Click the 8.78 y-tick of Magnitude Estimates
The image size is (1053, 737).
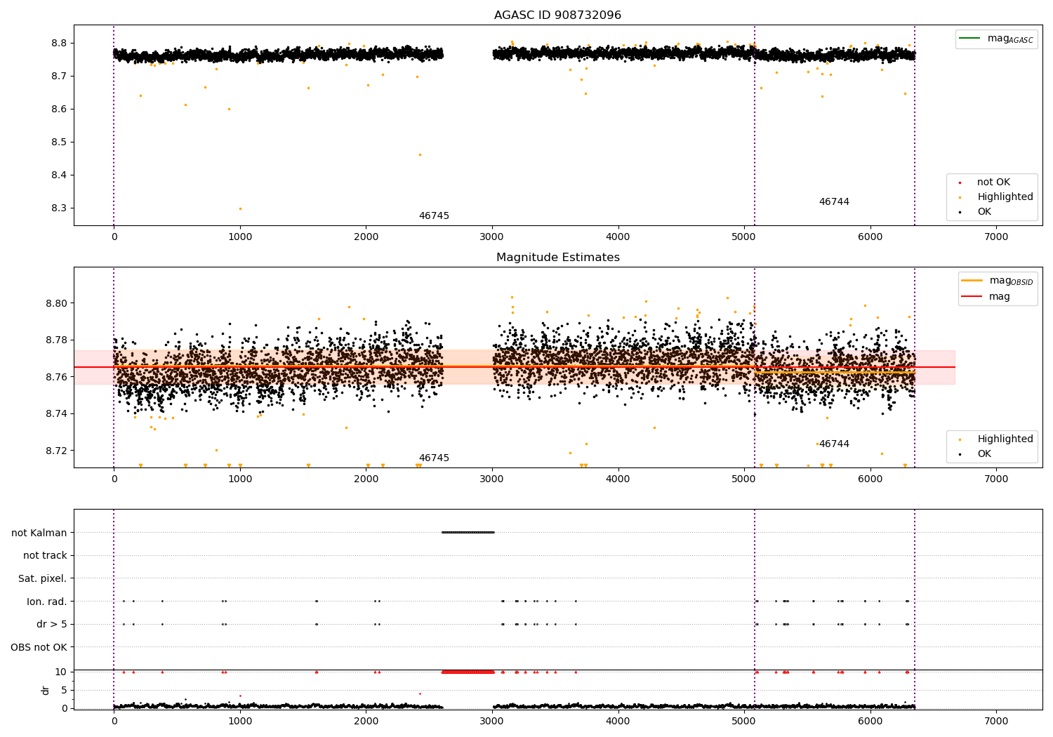click(56, 340)
